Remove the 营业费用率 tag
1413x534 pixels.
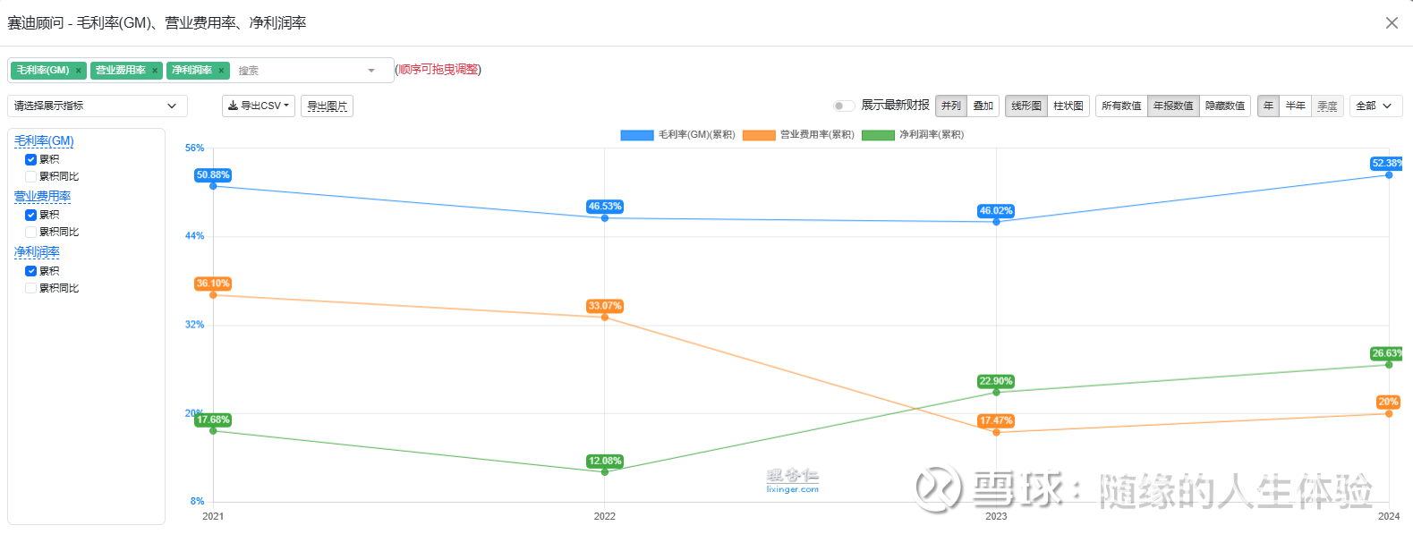[155, 71]
